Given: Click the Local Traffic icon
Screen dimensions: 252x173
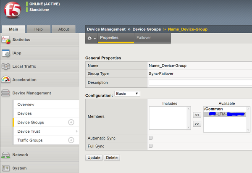Looking at the screenshot, I should [x=6, y=66].
